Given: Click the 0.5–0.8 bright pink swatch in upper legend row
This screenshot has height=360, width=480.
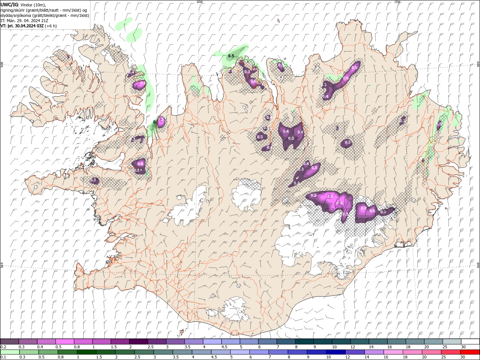Looking at the screenshot, I should pos(64,342).
